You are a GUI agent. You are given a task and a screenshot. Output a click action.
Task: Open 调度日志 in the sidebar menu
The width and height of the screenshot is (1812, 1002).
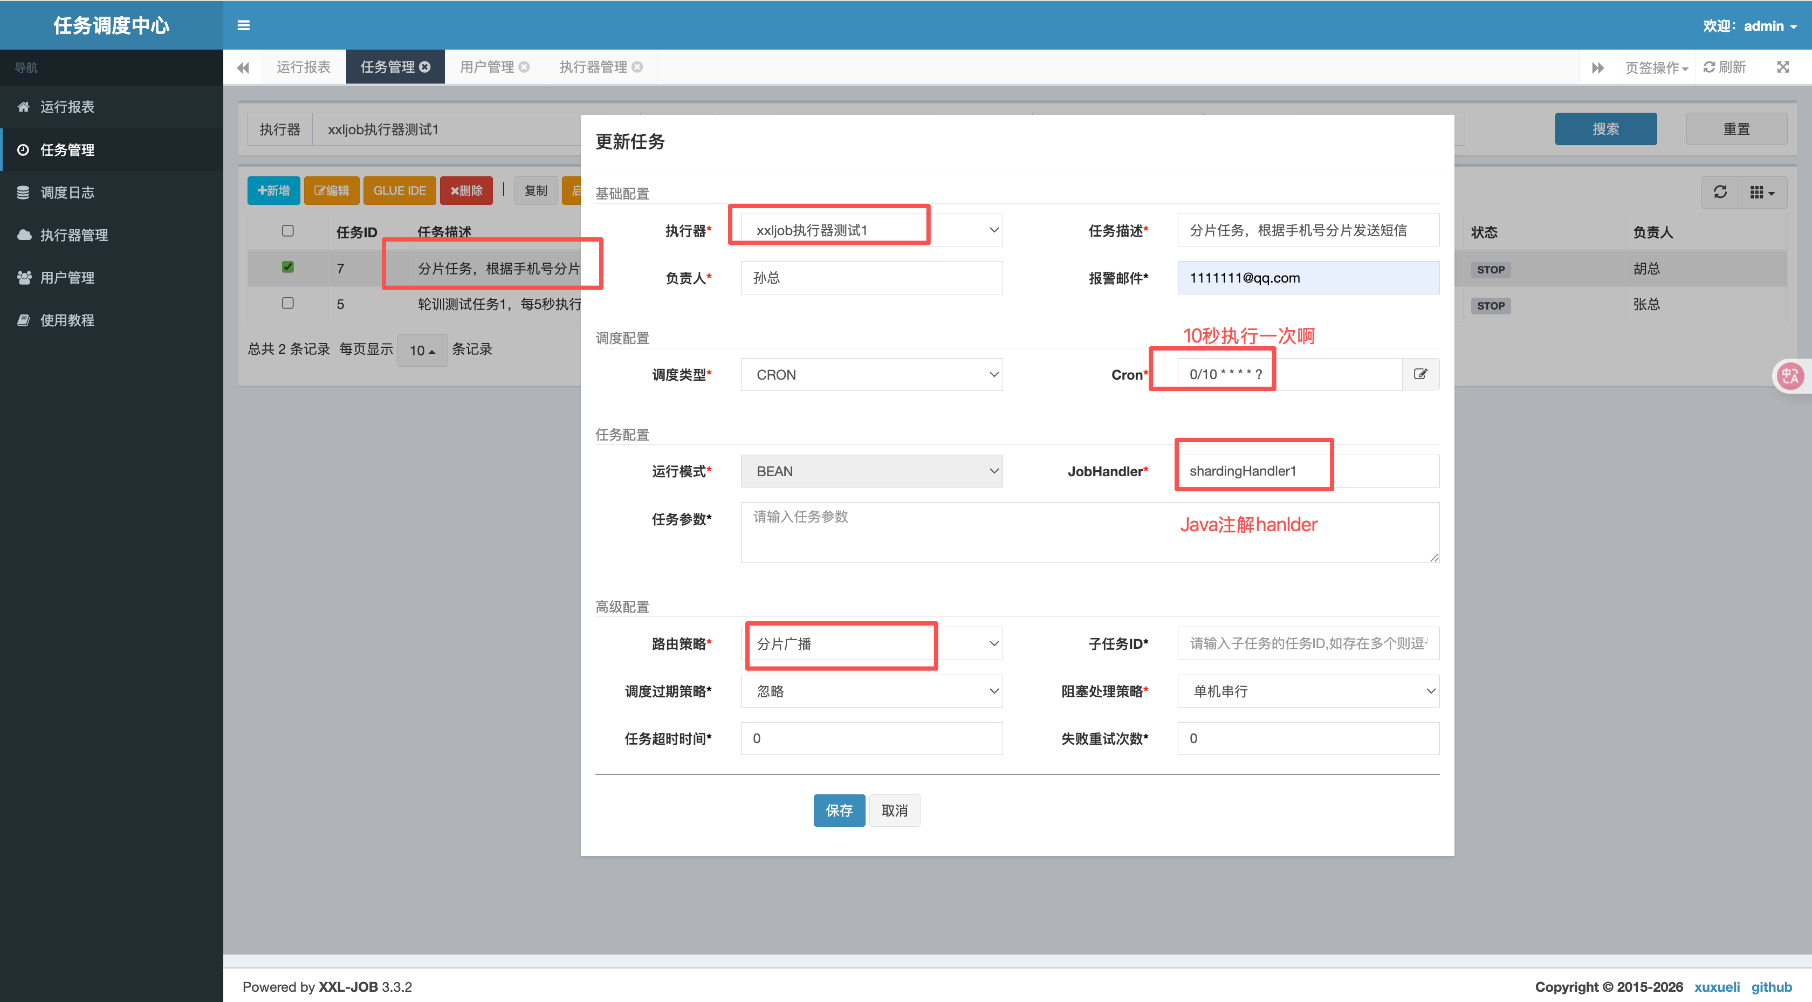(67, 192)
